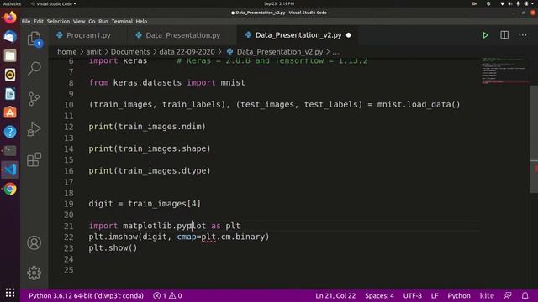
Task: Change encoding via 'UTF-8'
Action: pyautogui.click(x=413, y=295)
